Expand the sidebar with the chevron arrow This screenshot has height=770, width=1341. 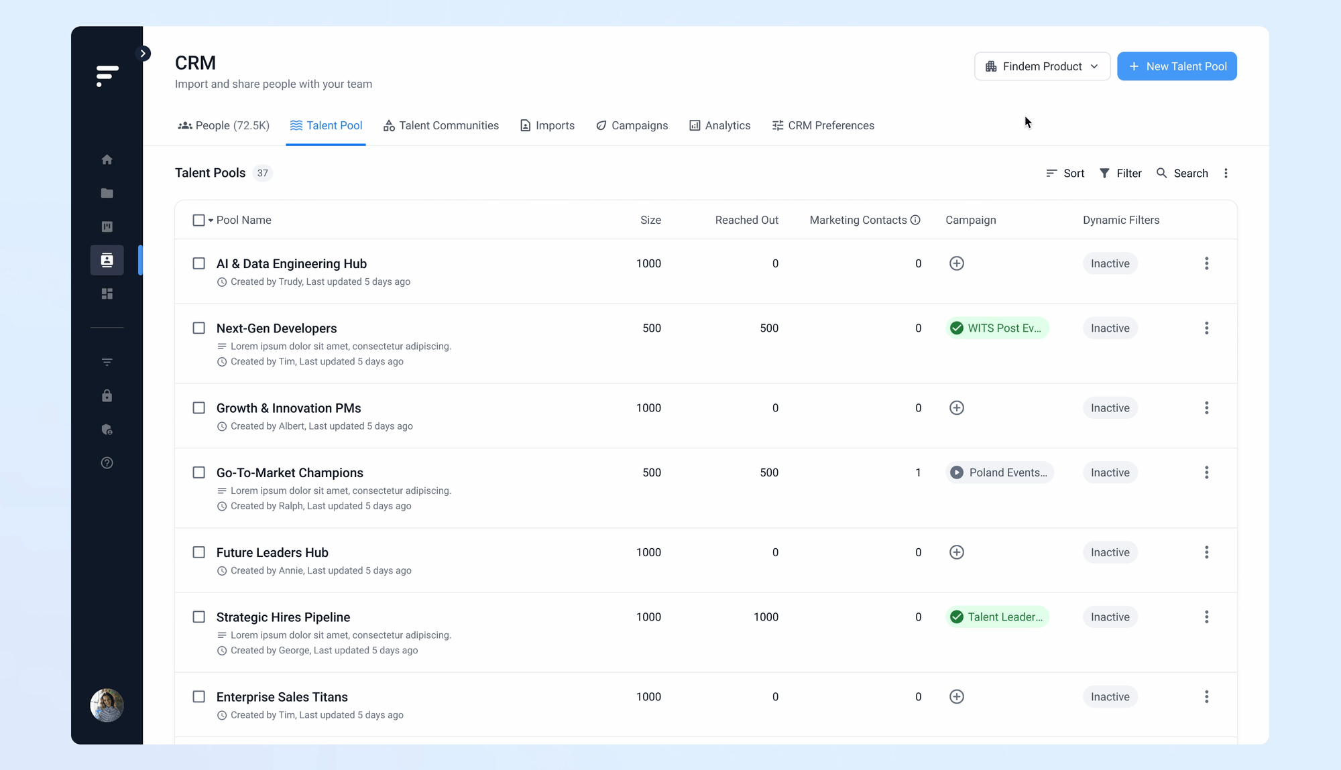(x=143, y=54)
